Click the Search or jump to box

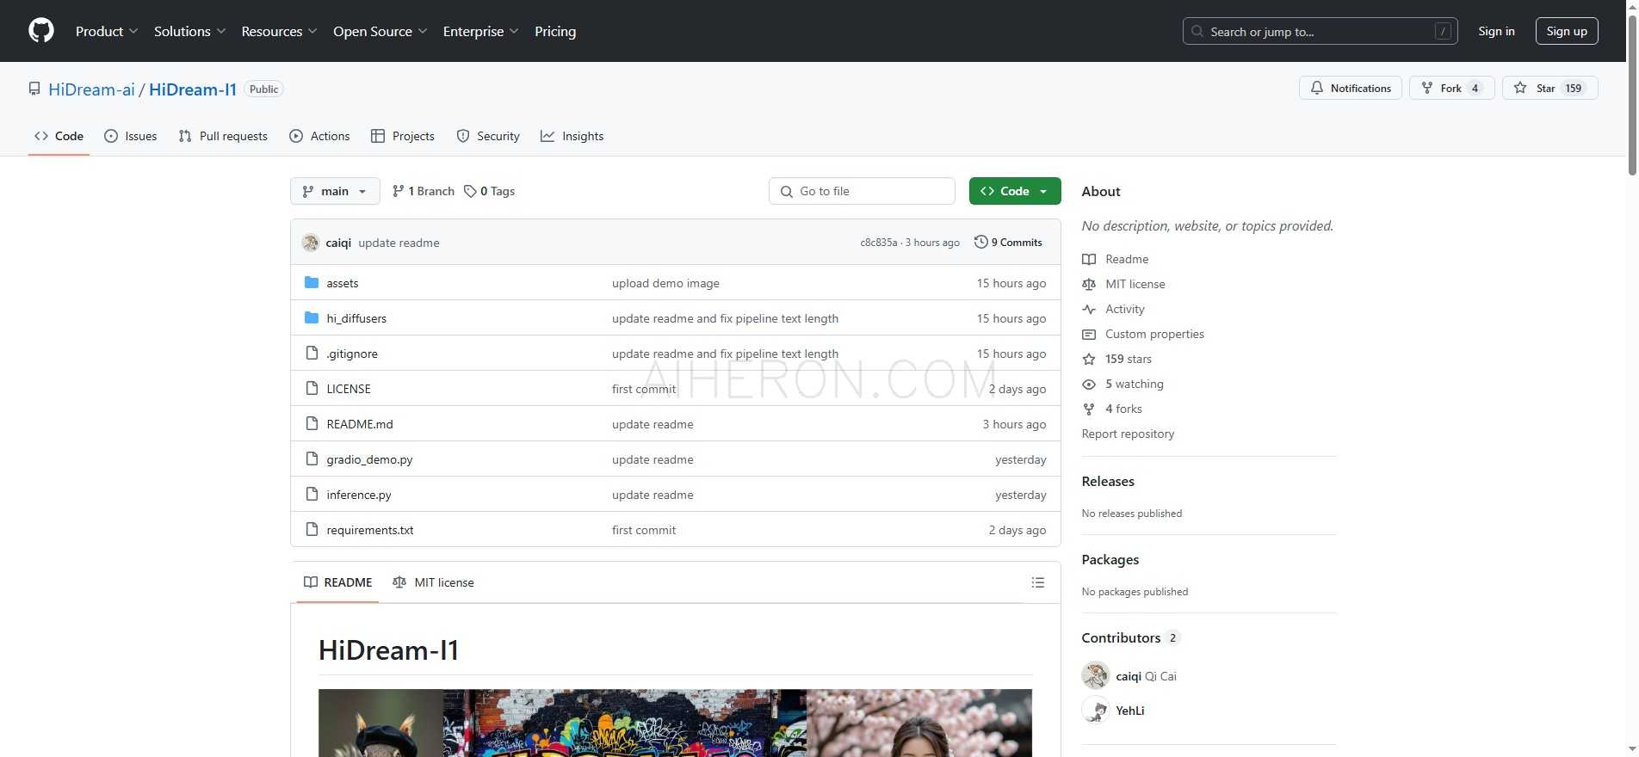pyautogui.click(x=1319, y=31)
